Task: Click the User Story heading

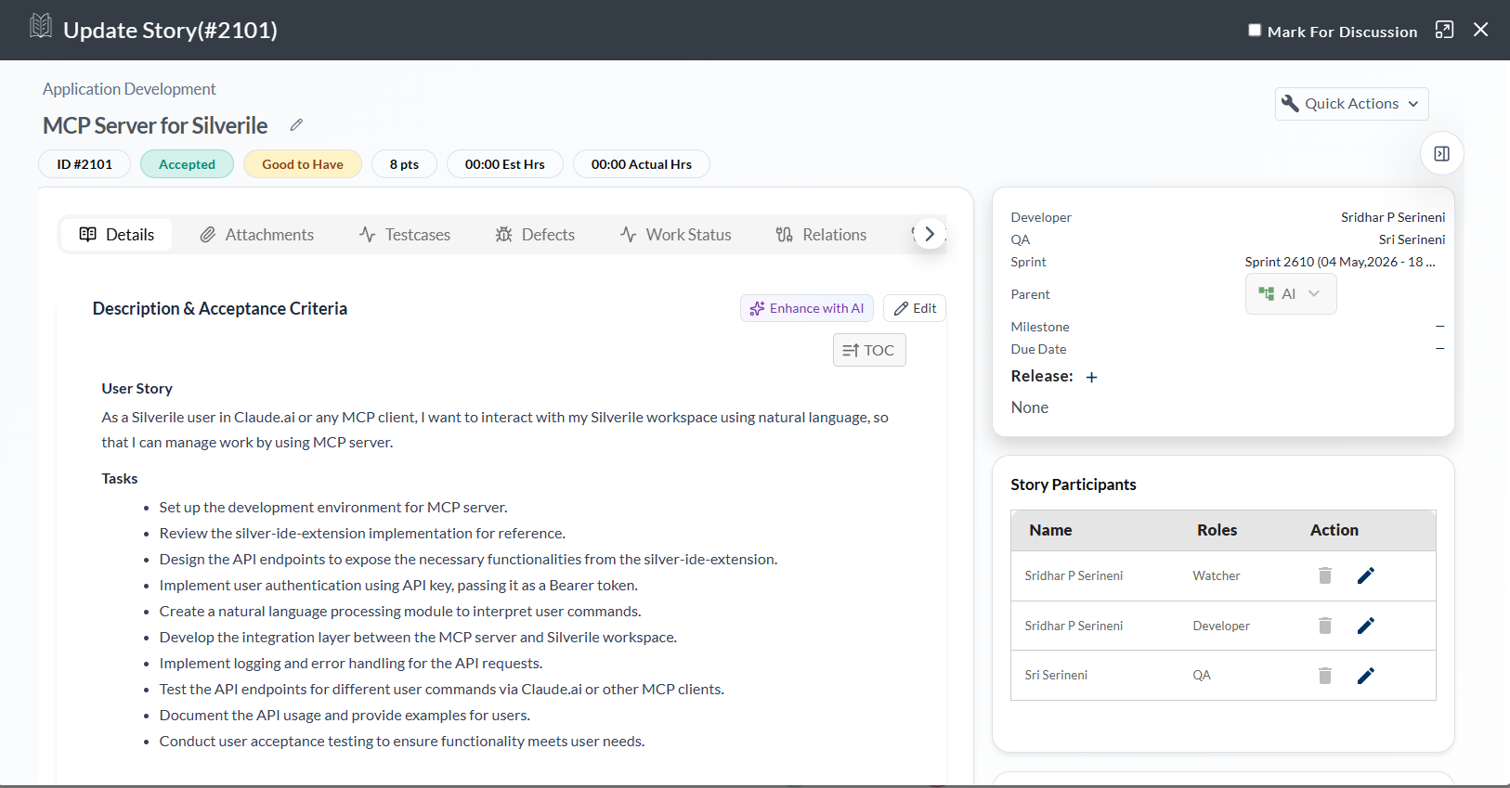Action: pos(137,388)
